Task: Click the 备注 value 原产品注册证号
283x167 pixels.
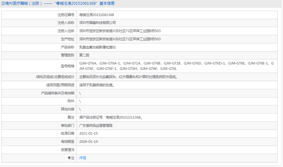Action: (111, 117)
